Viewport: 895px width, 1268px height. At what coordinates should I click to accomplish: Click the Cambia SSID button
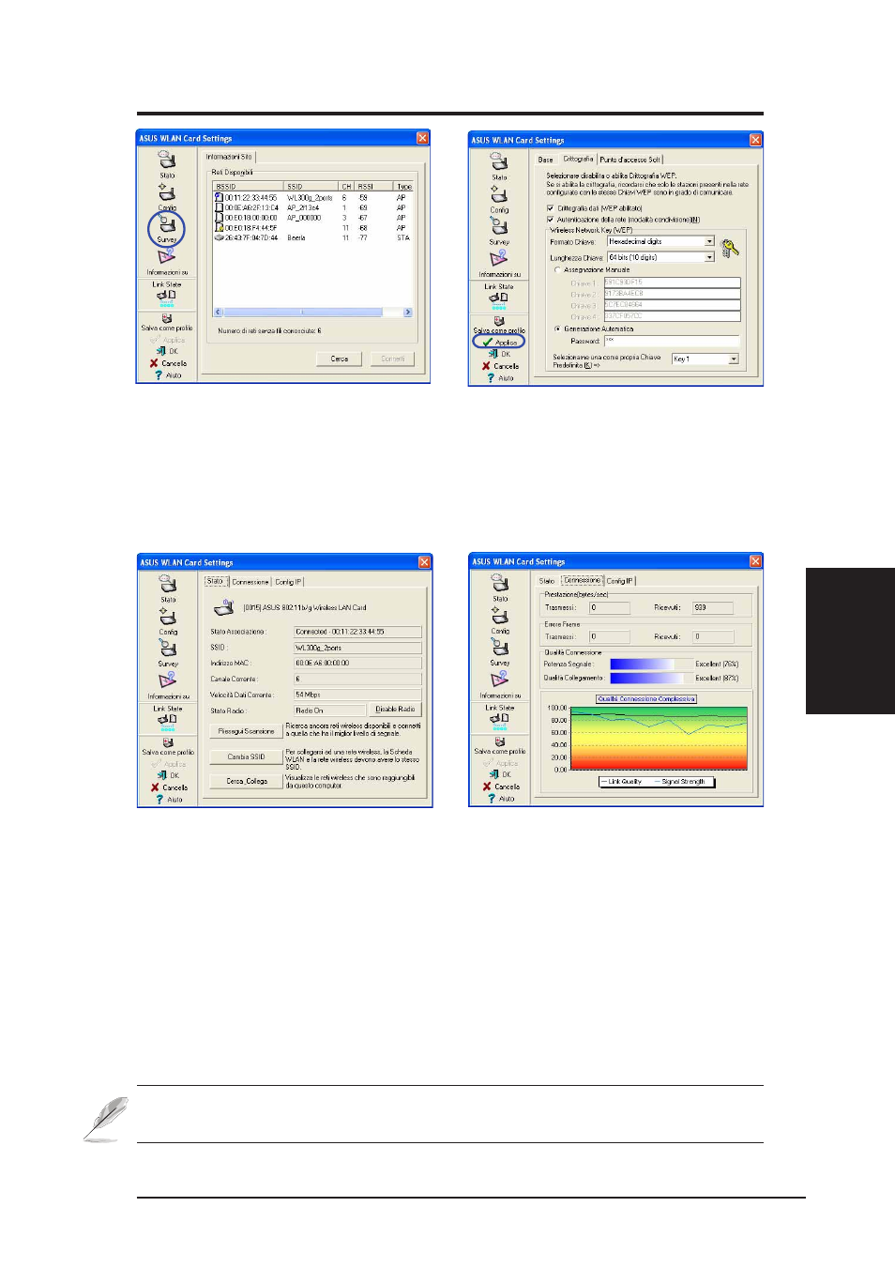pos(247,756)
